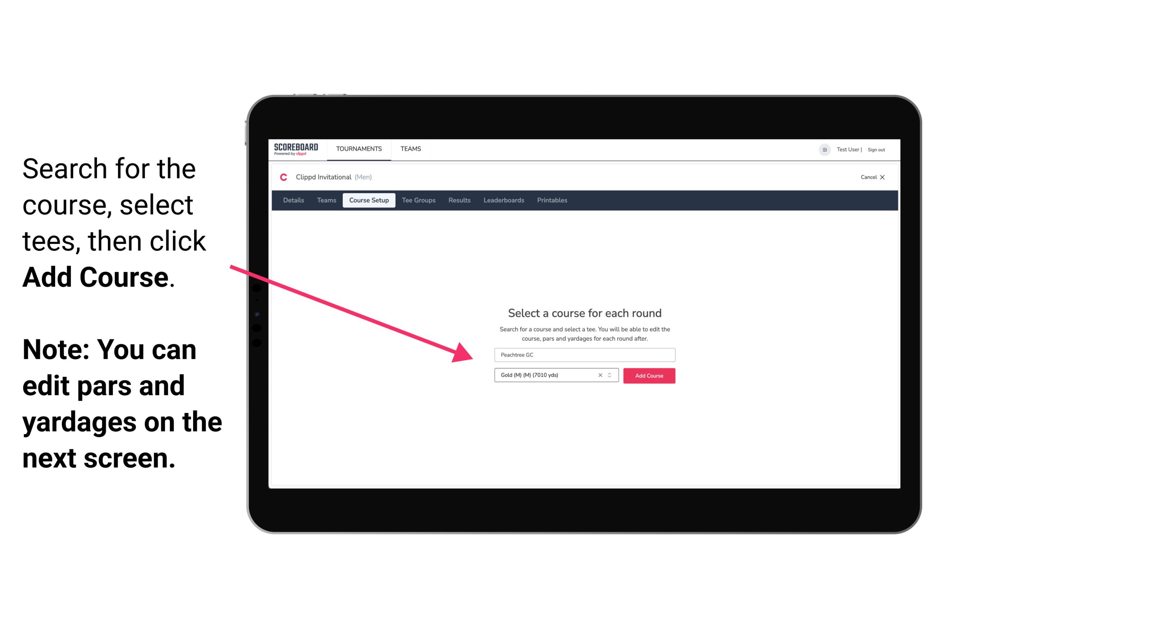Toggle to Course Setup tab
Image resolution: width=1167 pixels, height=628 pixels.
tap(369, 200)
